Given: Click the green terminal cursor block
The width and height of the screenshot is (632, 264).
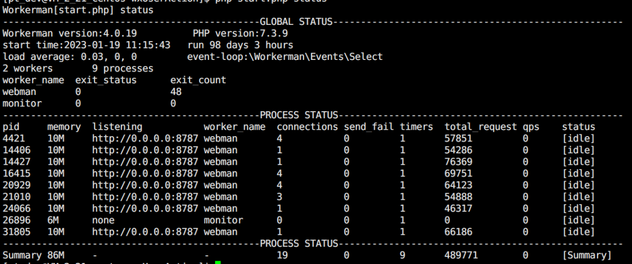Looking at the screenshot, I should [x=218, y=262].
